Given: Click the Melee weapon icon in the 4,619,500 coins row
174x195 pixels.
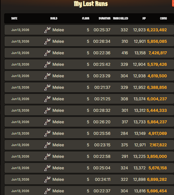Looking at the screenshot, I should [47, 76].
